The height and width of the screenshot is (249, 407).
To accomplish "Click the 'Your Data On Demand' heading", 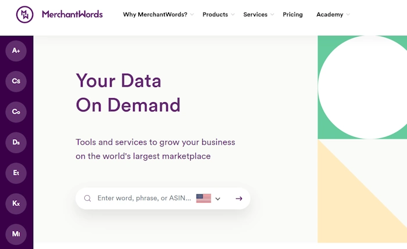I will [x=128, y=93].
